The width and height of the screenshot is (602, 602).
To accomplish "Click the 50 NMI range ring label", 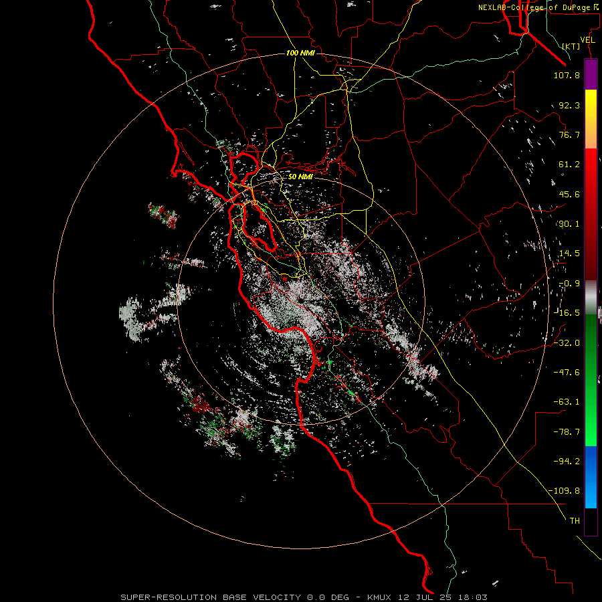I will [x=300, y=177].
